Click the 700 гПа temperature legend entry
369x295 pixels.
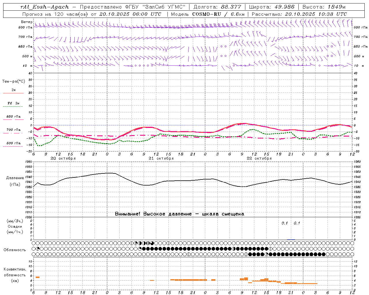coord(13,130)
